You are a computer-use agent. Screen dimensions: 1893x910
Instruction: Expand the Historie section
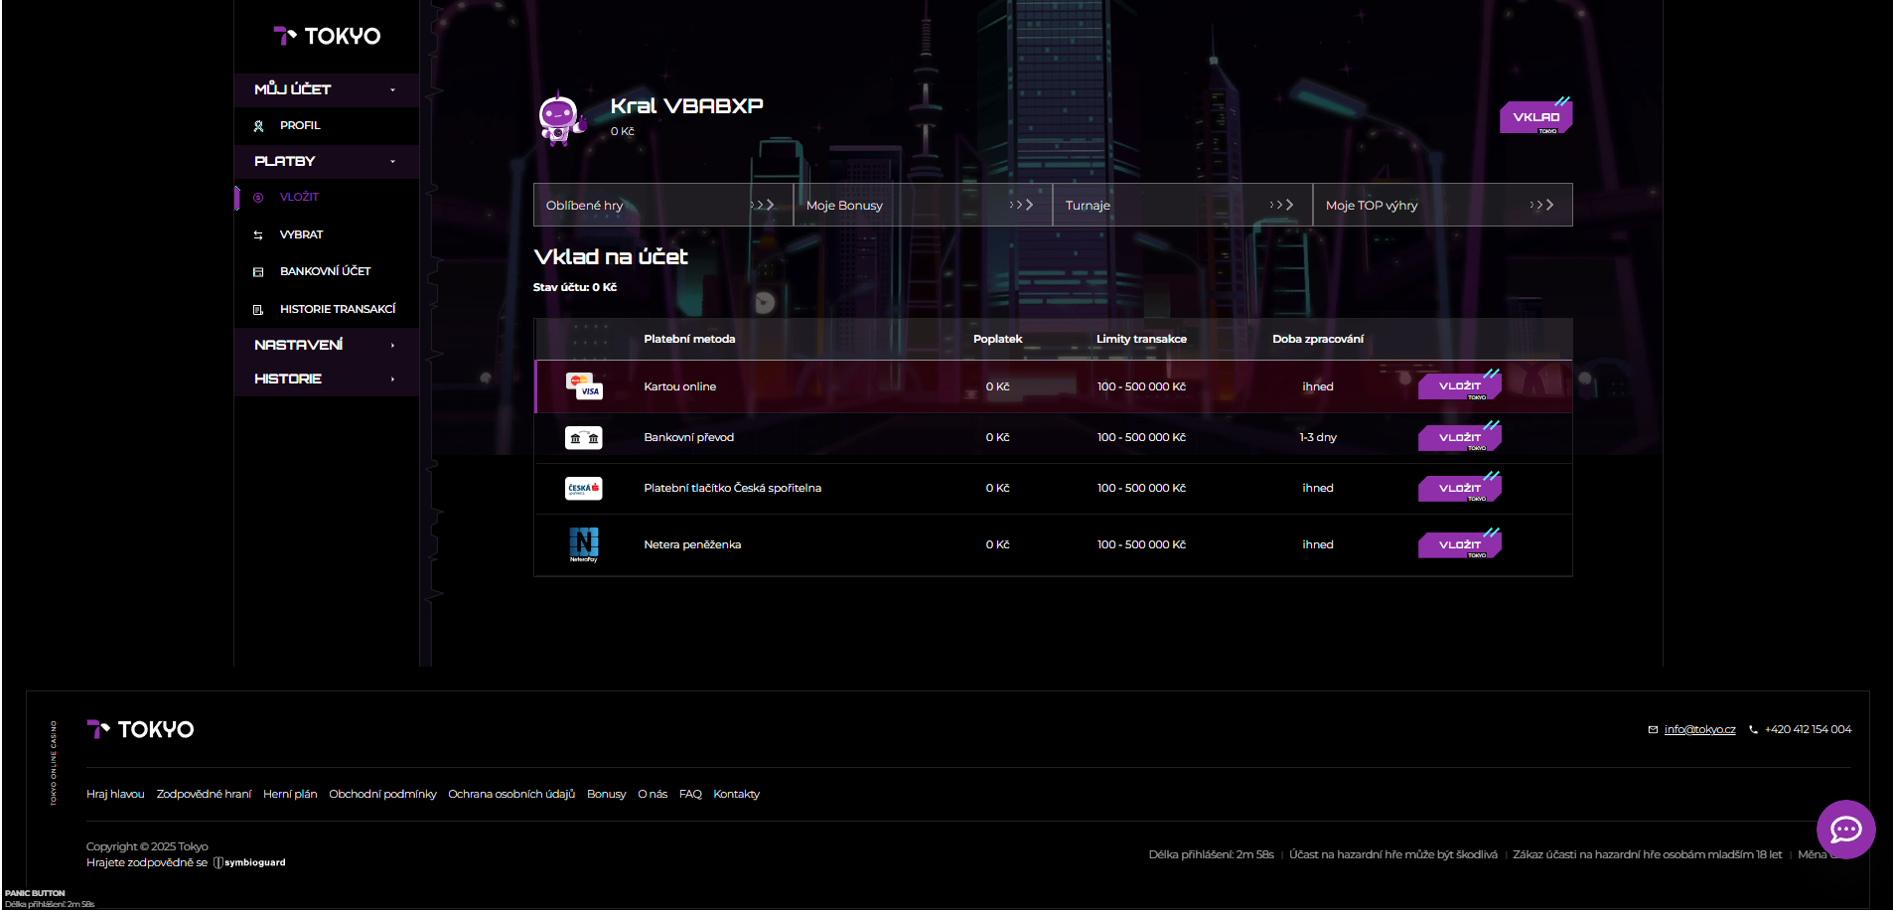point(326,379)
